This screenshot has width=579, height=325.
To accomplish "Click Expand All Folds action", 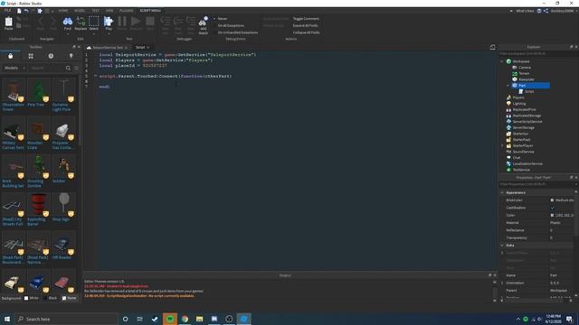I will [x=306, y=26].
